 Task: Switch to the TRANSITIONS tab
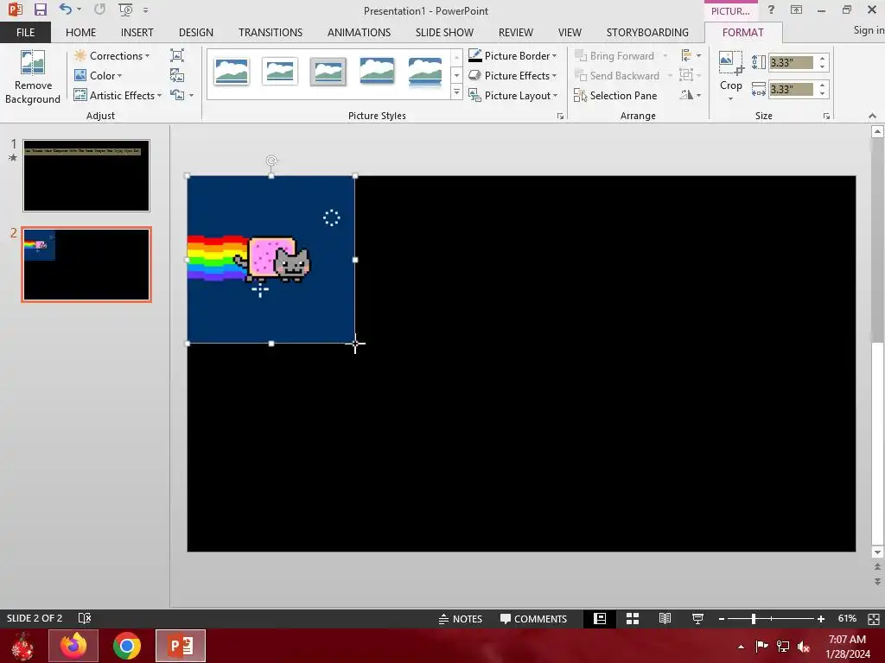[x=271, y=32]
